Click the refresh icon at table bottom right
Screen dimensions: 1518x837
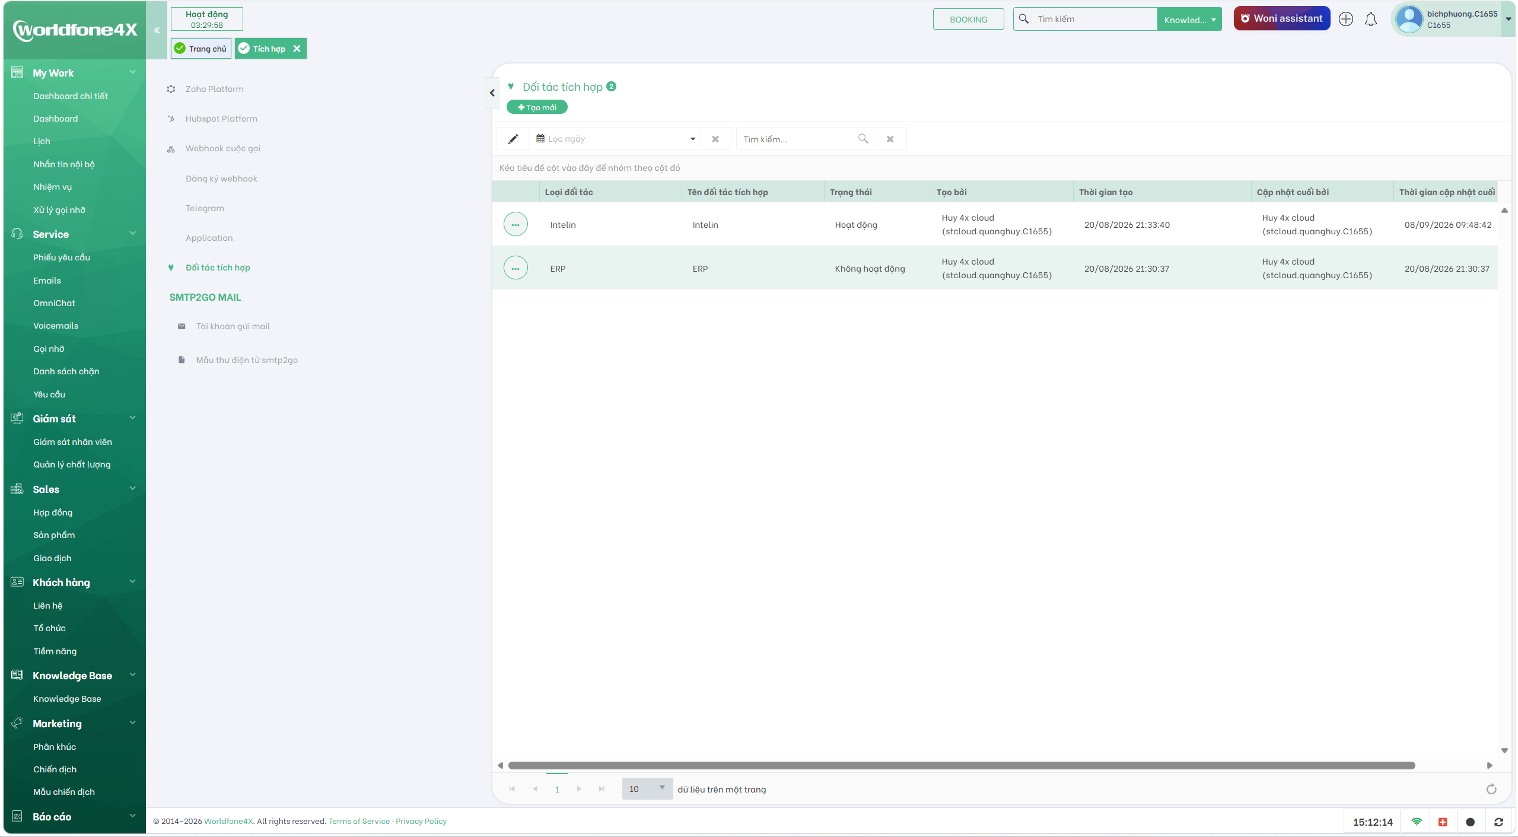click(x=1491, y=789)
